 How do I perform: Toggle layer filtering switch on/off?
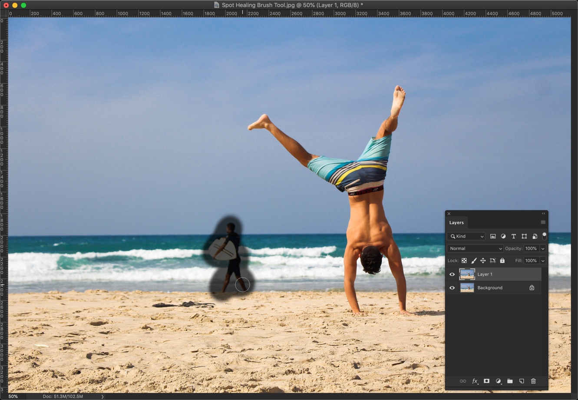click(544, 236)
